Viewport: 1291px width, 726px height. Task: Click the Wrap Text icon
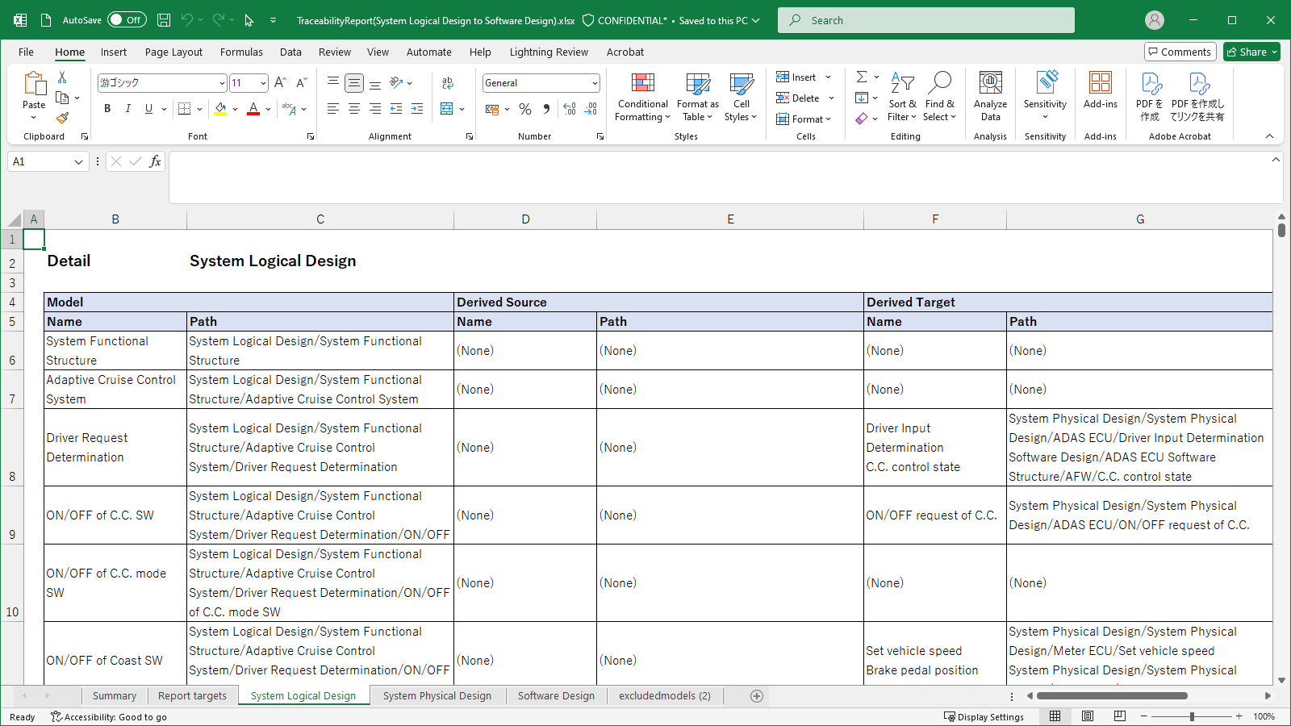tap(448, 82)
